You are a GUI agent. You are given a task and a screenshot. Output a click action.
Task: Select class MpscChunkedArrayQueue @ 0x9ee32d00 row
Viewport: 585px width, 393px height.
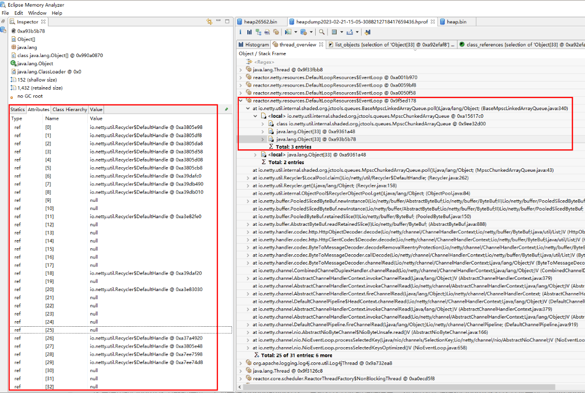(381, 124)
